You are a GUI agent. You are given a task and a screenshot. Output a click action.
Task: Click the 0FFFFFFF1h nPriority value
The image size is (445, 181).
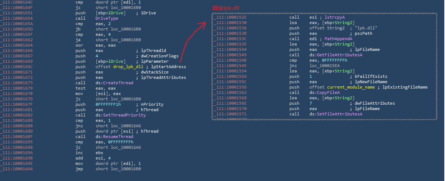[x=108, y=104]
